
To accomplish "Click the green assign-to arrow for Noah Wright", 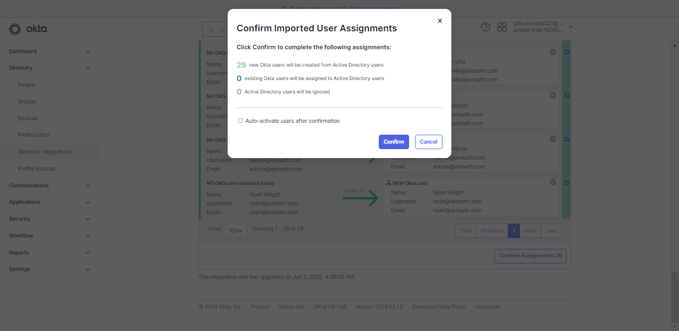I will pyautogui.click(x=360, y=198).
